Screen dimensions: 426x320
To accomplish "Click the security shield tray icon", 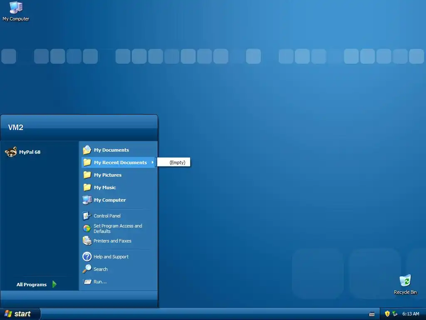I will click(387, 314).
